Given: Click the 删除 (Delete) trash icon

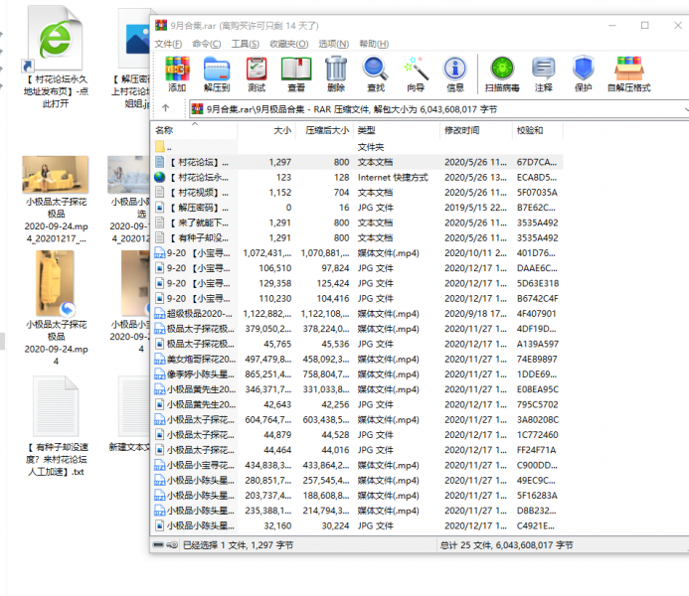Looking at the screenshot, I should pos(336,74).
